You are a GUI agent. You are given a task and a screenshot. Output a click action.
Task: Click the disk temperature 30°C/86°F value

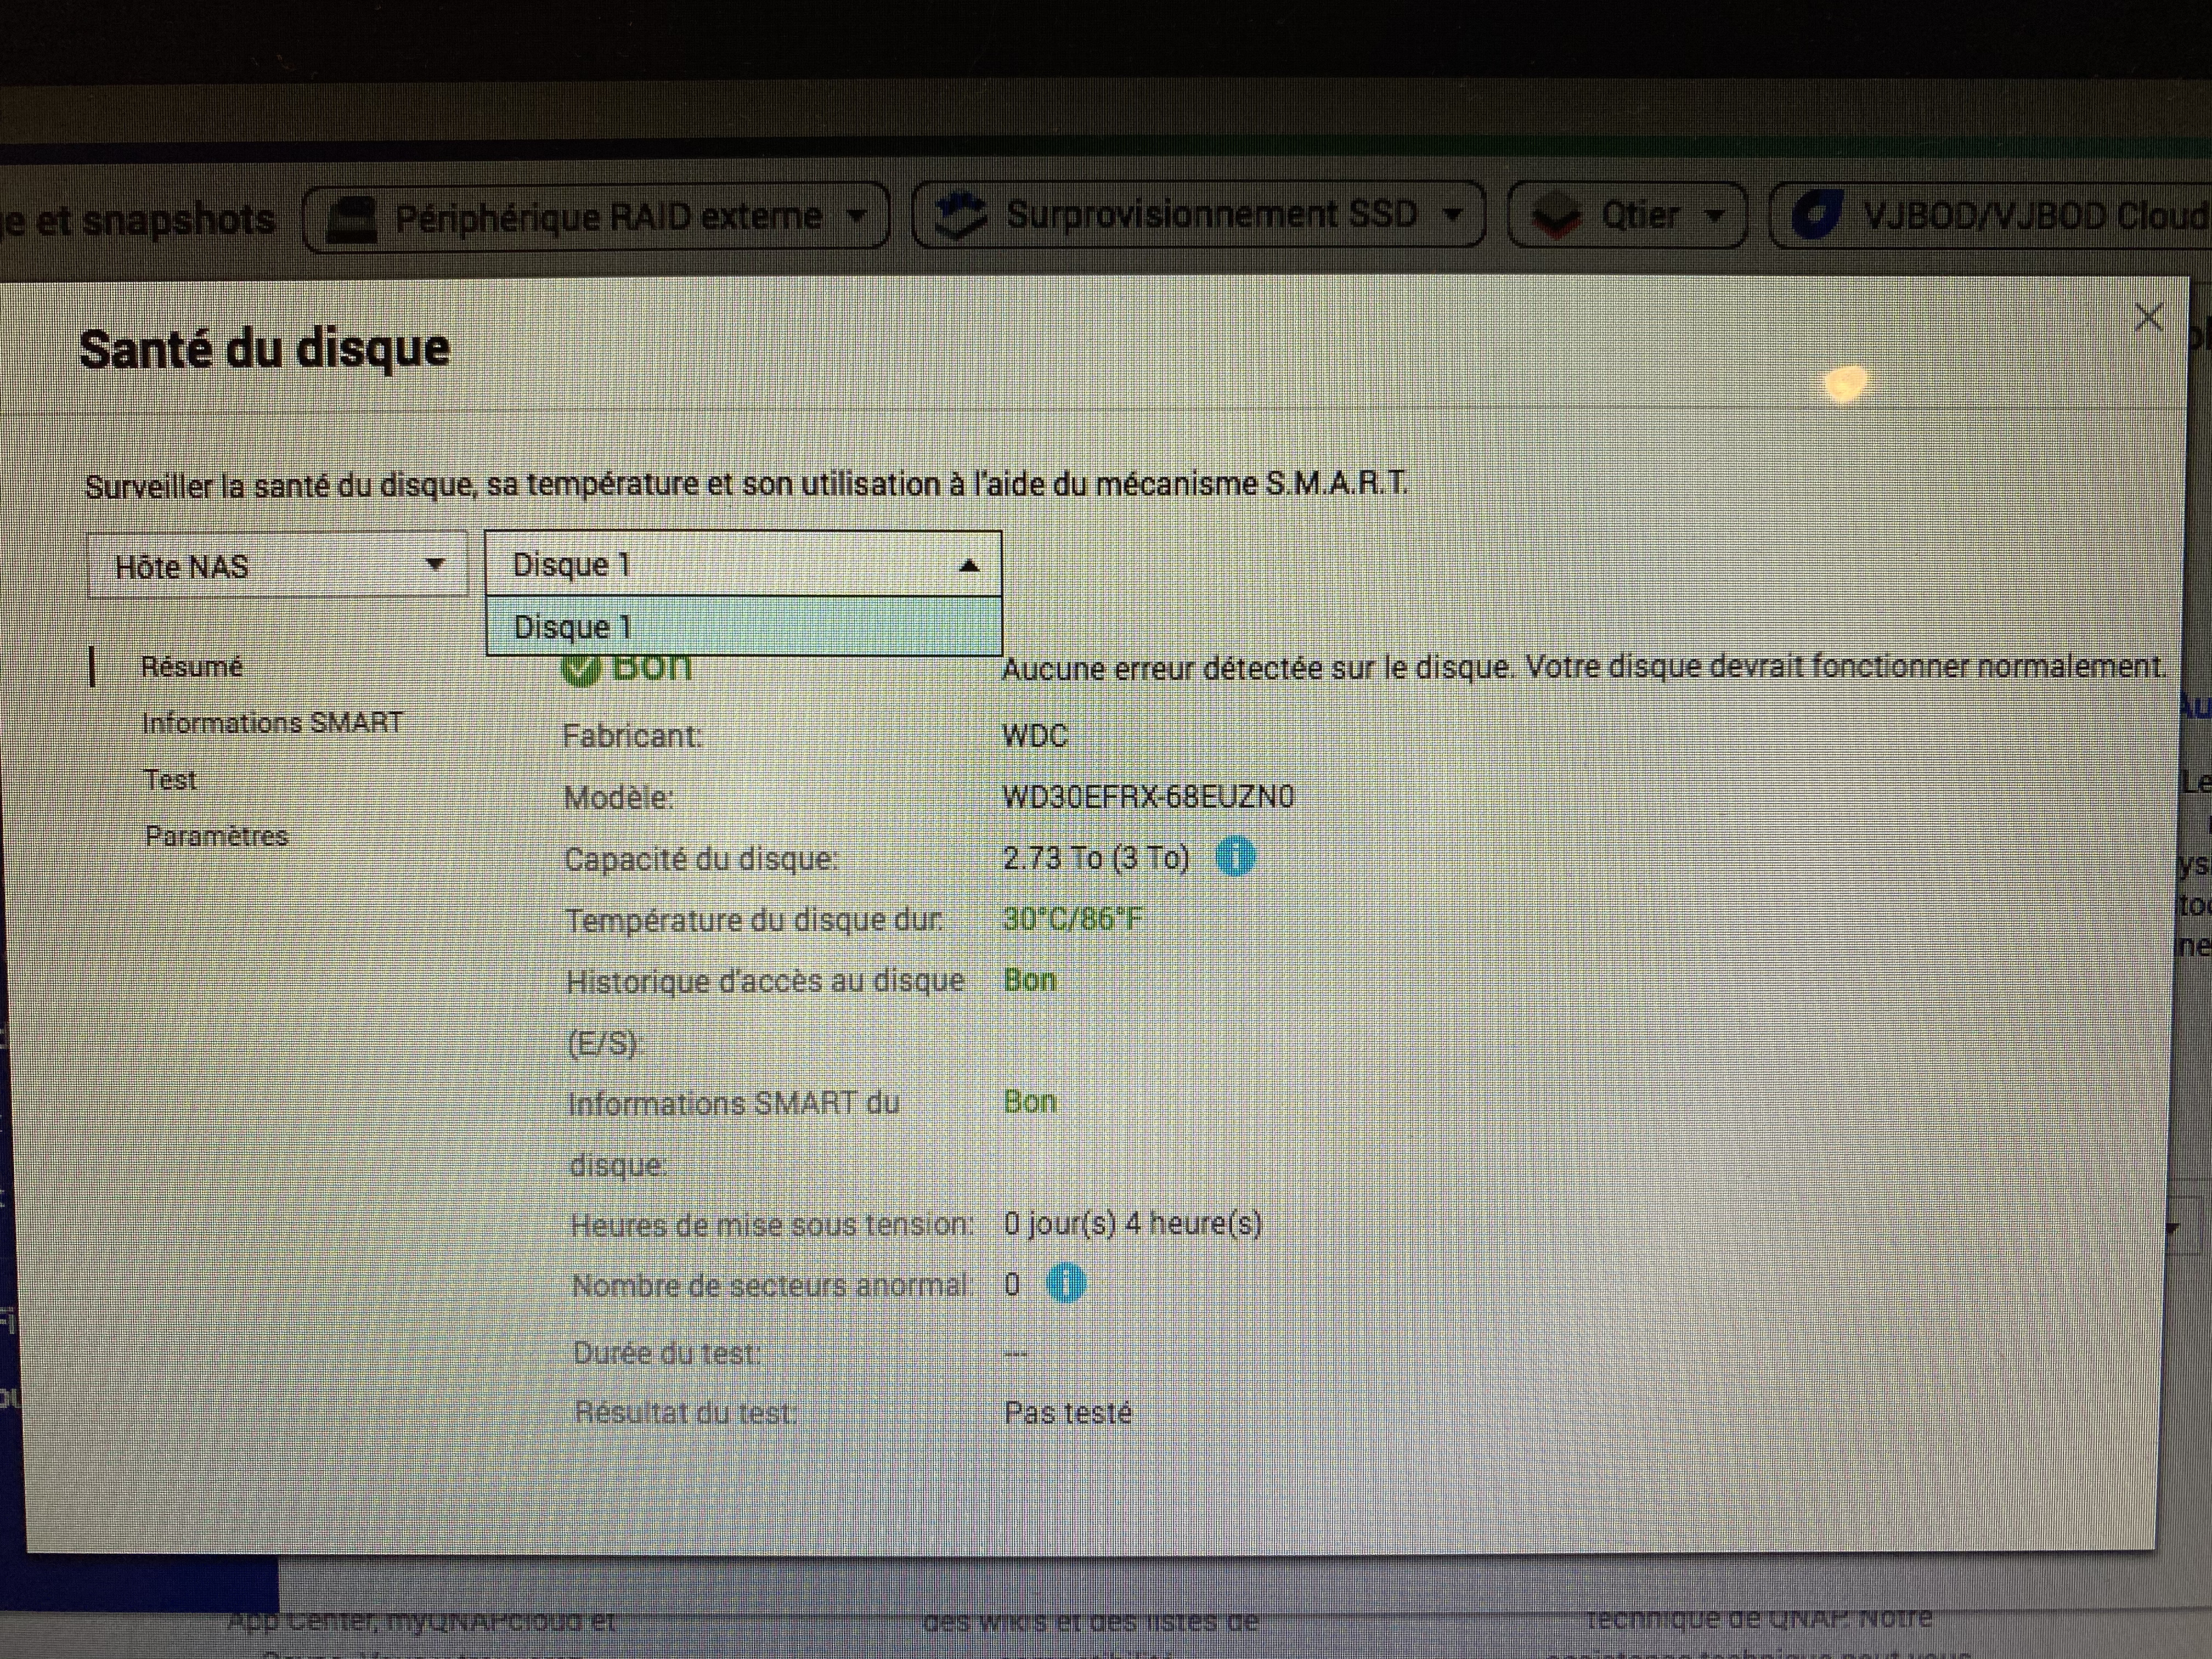(x=1072, y=919)
